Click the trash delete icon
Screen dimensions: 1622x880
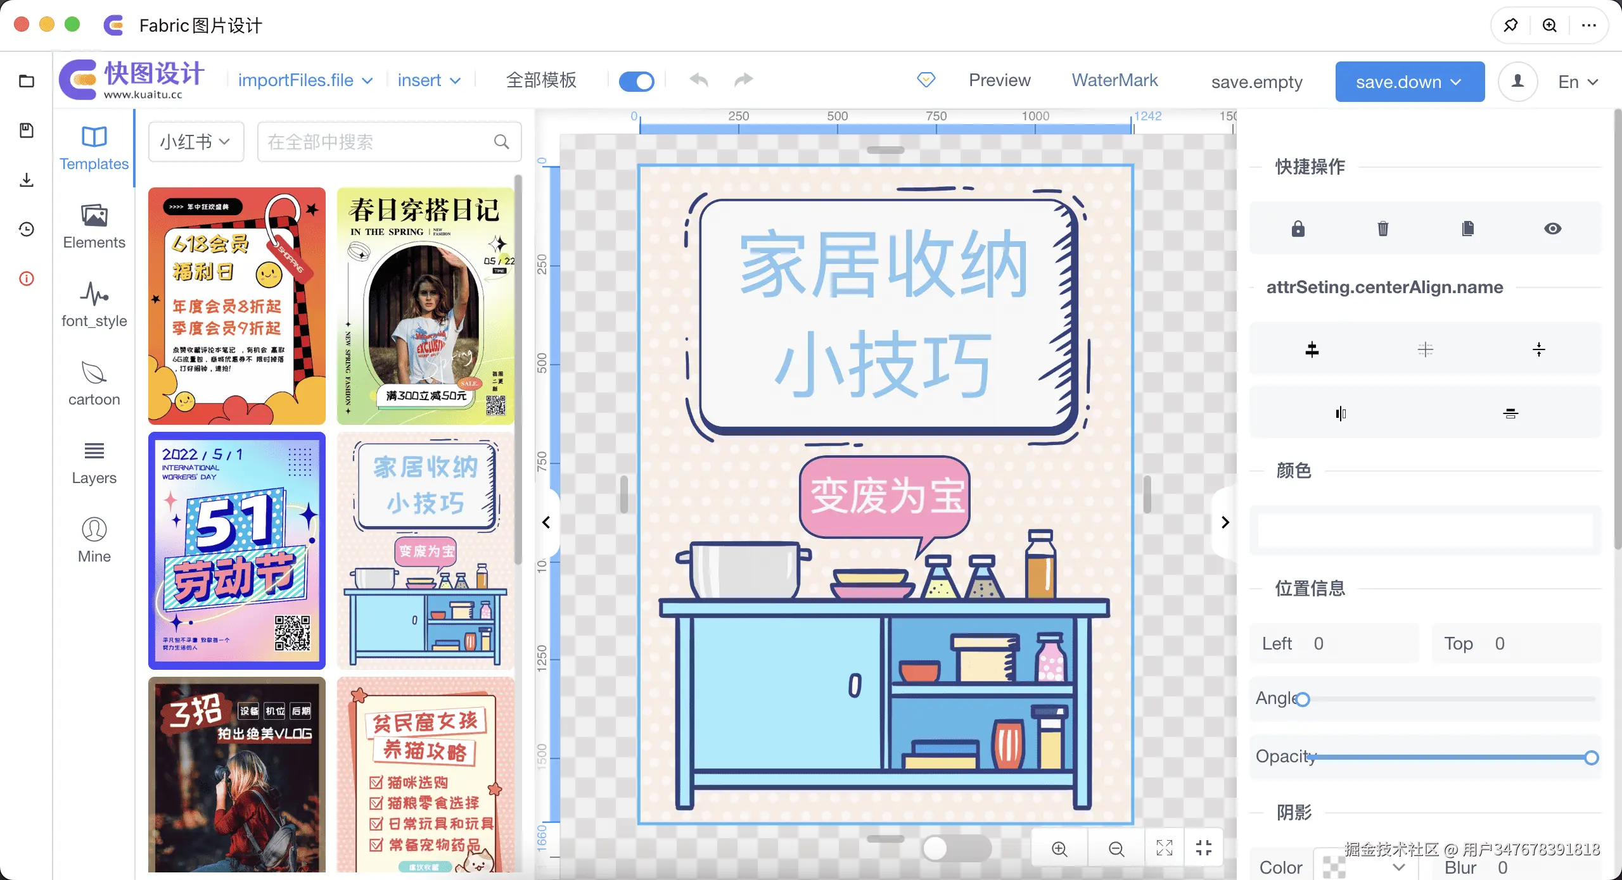click(x=1383, y=229)
